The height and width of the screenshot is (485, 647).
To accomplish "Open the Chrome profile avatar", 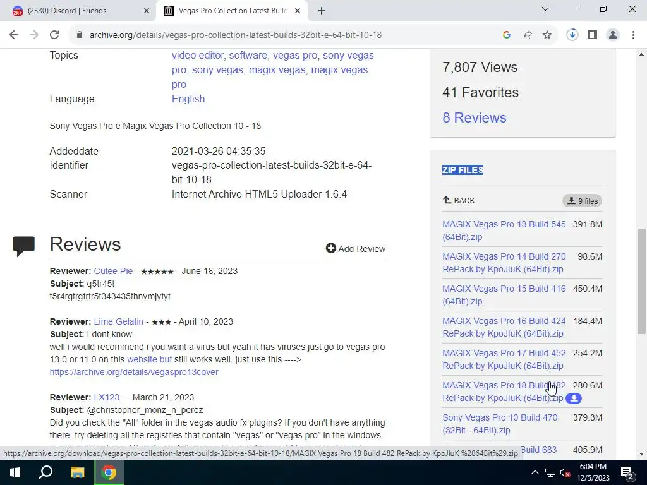I will tap(613, 35).
